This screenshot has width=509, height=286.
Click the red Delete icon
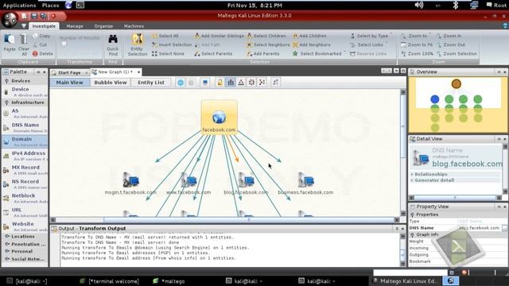(35, 53)
